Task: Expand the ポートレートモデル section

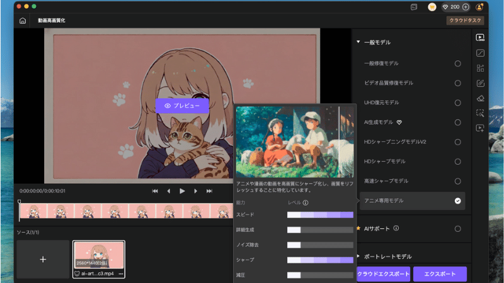Action: pyautogui.click(x=358, y=257)
